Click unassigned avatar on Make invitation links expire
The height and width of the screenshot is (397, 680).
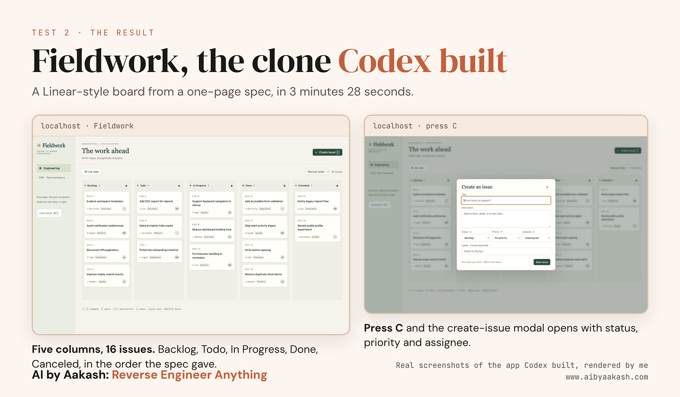pos(177,233)
